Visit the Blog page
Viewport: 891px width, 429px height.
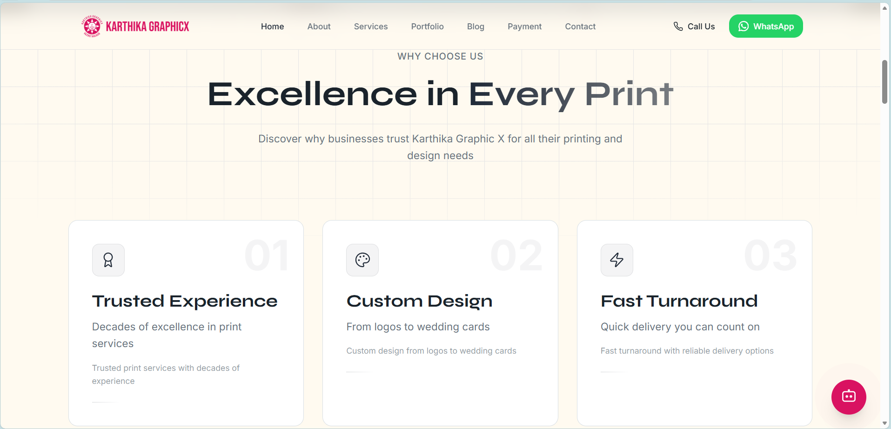tap(476, 27)
